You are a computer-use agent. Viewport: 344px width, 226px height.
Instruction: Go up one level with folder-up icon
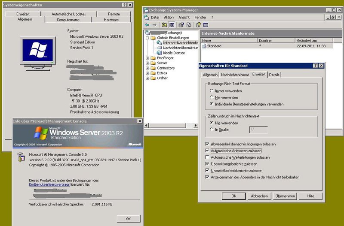(164, 25)
